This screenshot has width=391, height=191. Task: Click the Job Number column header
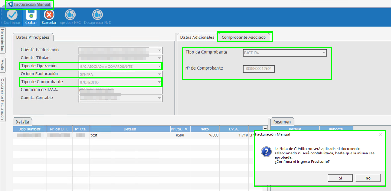pyautogui.click(x=30, y=129)
